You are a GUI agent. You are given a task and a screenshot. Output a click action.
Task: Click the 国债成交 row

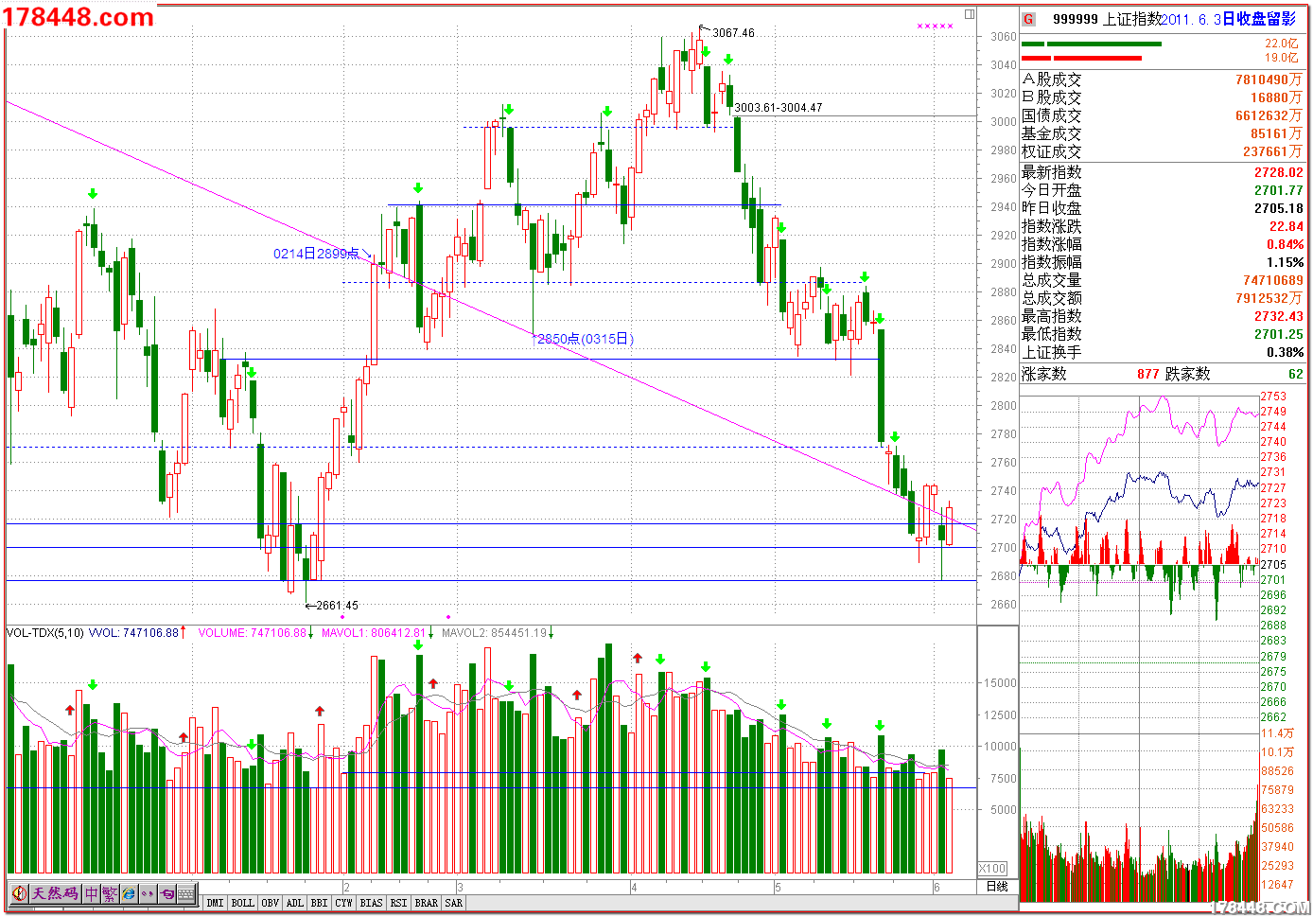pos(1162,115)
